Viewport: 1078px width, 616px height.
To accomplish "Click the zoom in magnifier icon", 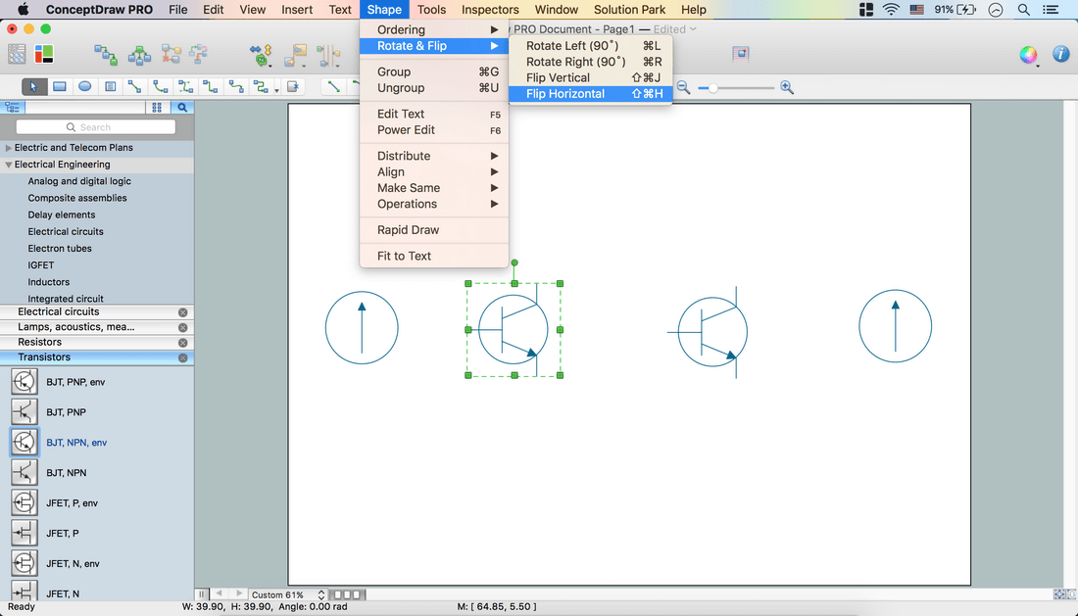I will click(787, 88).
